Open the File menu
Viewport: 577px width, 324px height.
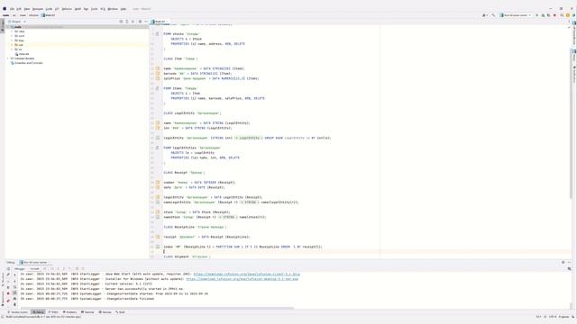[12, 9]
